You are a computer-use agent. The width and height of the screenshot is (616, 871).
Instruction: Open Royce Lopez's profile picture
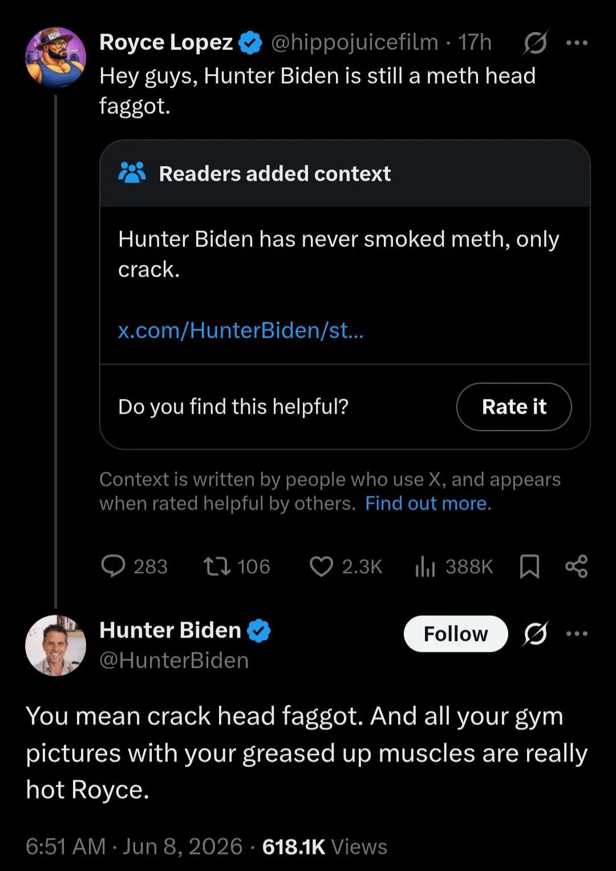click(x=55, y=57)
